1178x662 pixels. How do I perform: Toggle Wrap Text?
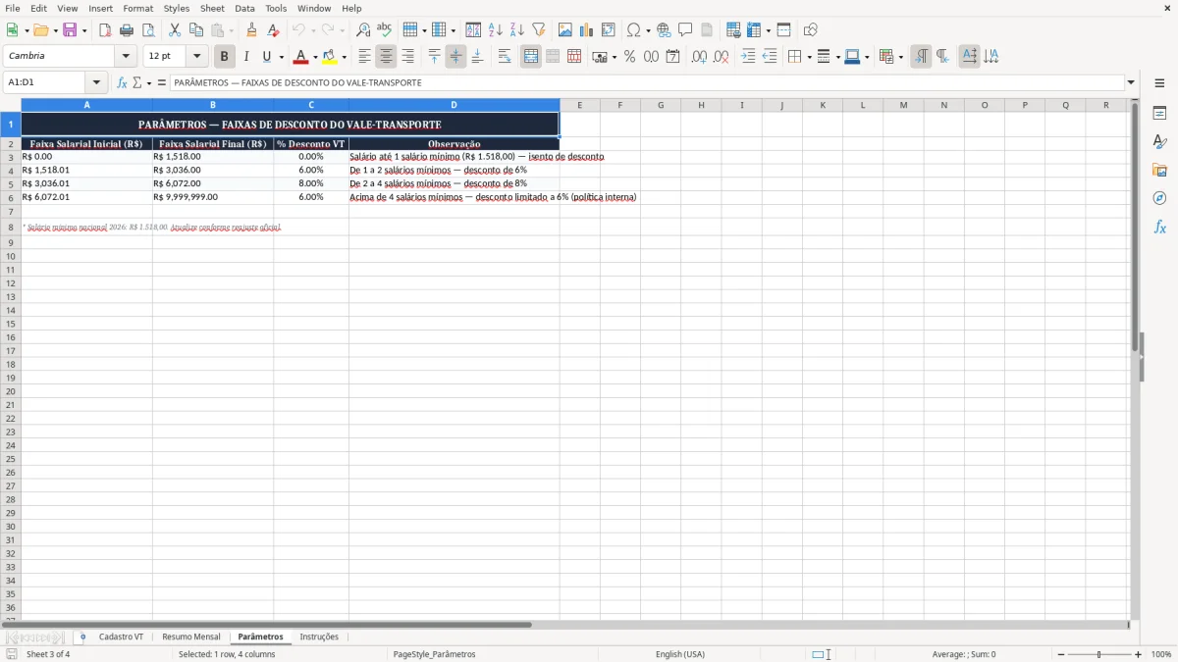coord(505,57)
